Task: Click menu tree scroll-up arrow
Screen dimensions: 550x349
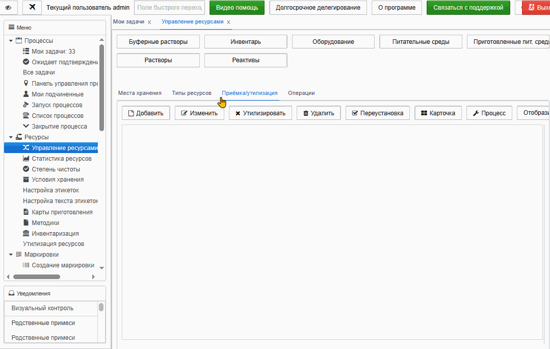Action: [102, 40]
